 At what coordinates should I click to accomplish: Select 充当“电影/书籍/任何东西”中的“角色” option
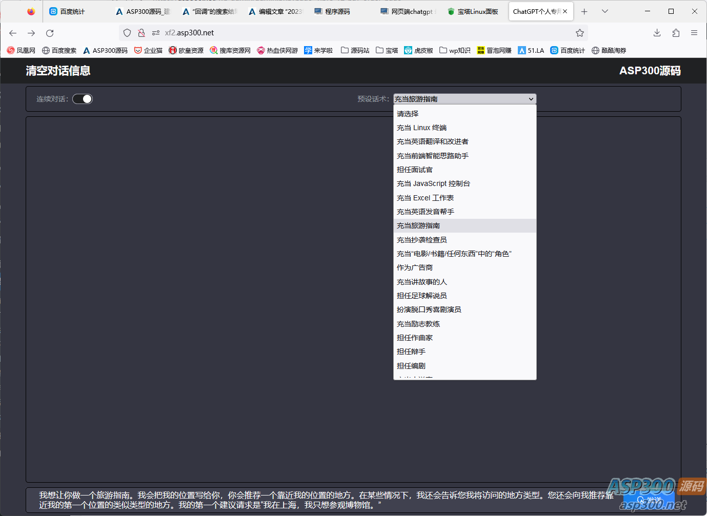click(464, 254)
